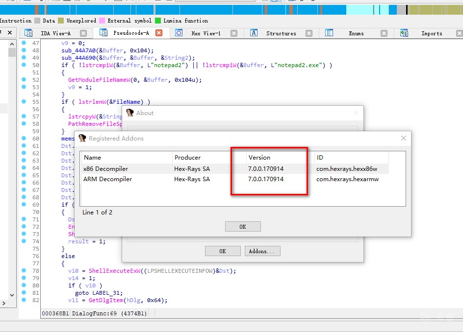Sort by the Name column header

pyautogui.click(x=127, y=158)
